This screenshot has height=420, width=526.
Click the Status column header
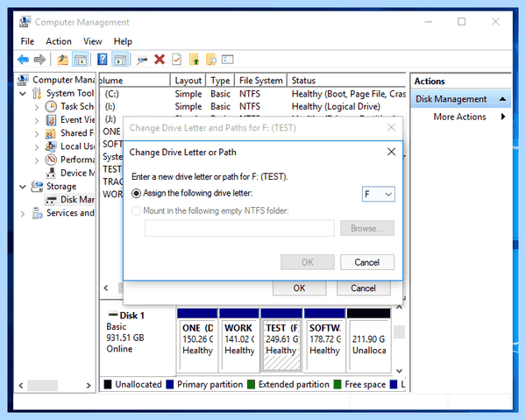pyautogui.click(x=346, y=81)
